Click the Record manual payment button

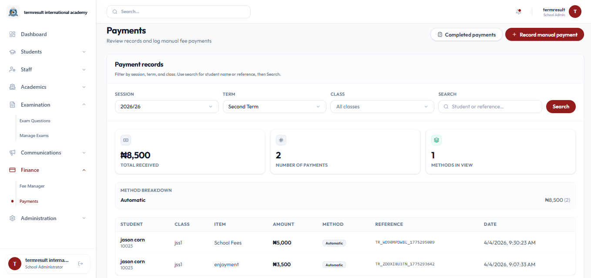tap(544, 35)
